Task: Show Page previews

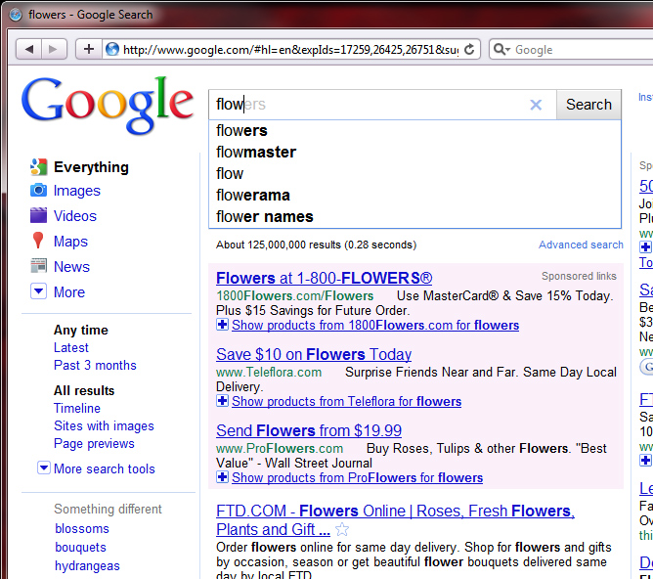Action: coord(94,444)
